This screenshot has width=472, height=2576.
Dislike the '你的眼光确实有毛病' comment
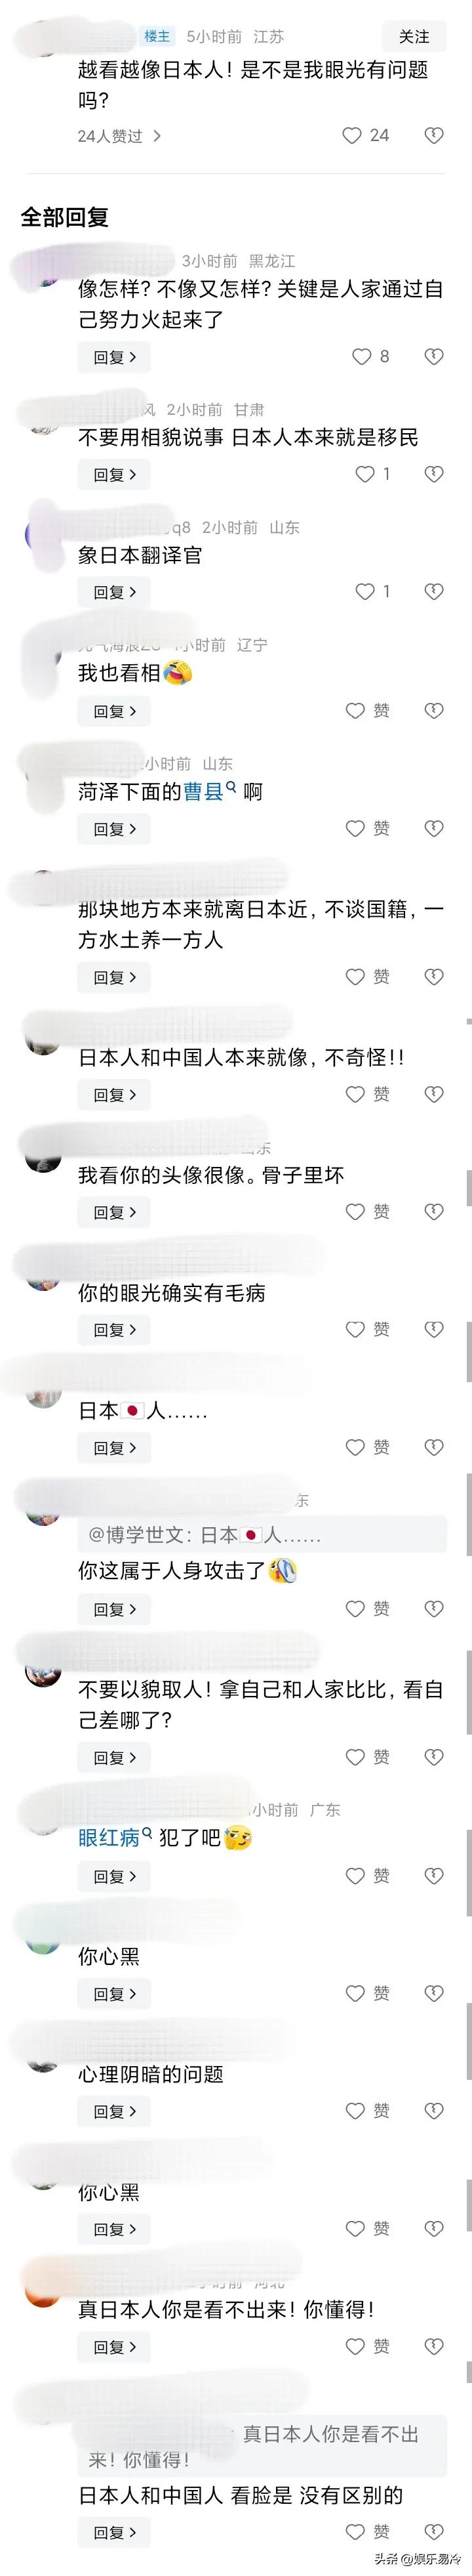(x=434, y=1329)
